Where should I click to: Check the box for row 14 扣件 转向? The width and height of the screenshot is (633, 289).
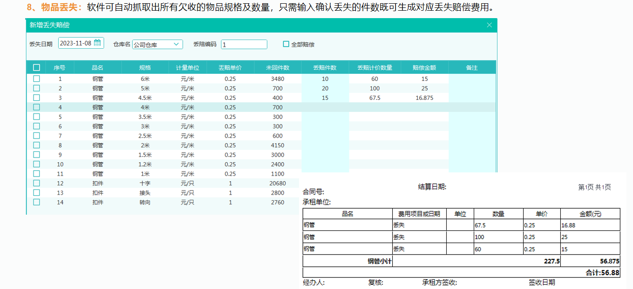coord(36,202)
